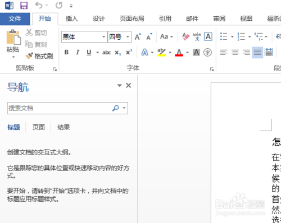
Task: Open the 黑体 font name dropdown
Action: pos(103,36)
